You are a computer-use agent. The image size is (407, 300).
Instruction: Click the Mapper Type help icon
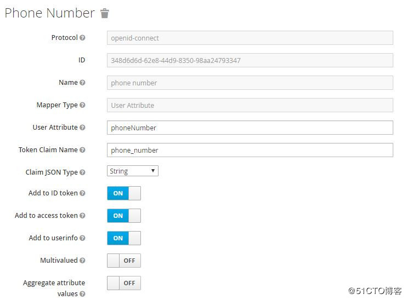[82, 105]
